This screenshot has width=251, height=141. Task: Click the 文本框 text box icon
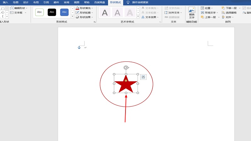point(12,13)
